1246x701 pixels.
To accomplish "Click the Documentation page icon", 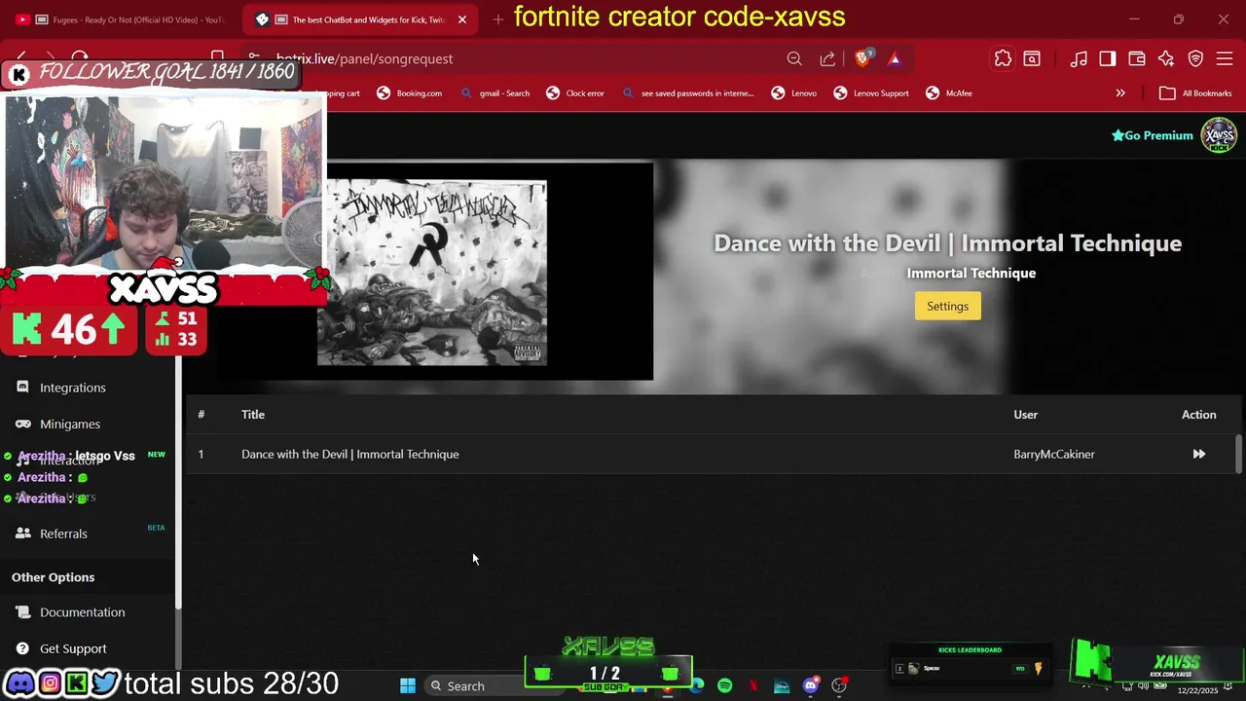I will click(22, 612).
